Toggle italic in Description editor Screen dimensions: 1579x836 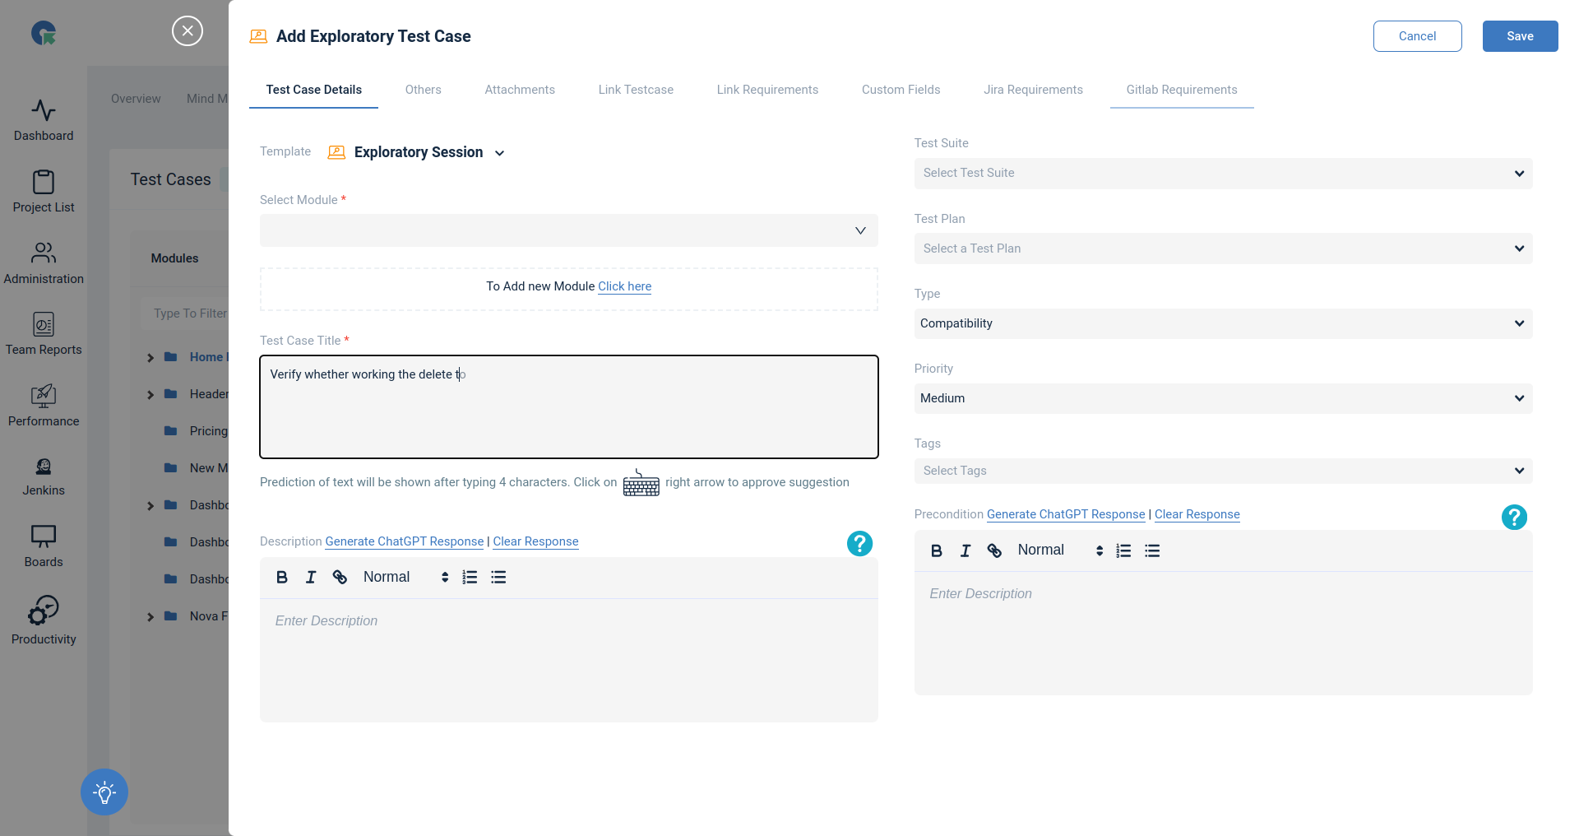(311, 578)
